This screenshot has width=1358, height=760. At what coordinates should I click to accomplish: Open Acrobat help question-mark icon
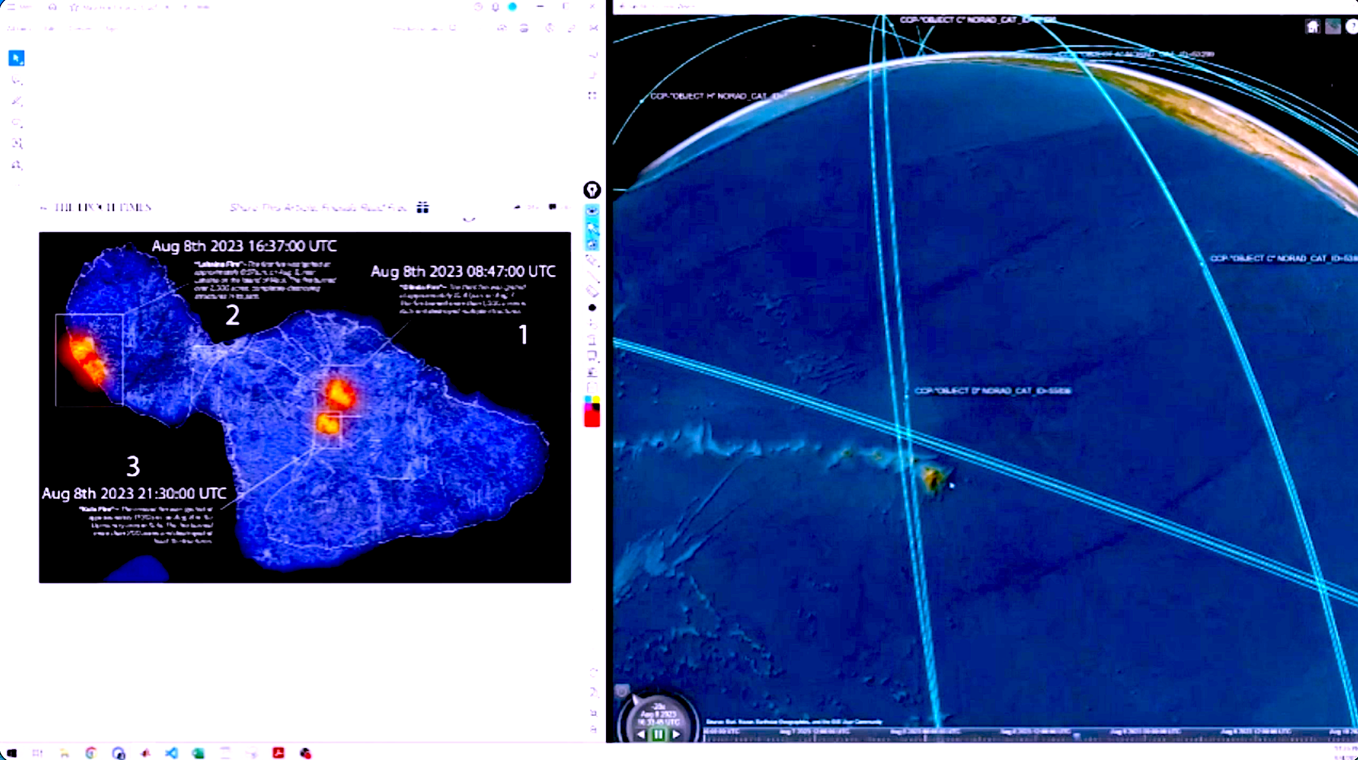coord(478,7)
